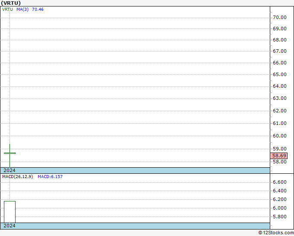This screenshot has height=236, width=294.
Task: Click the 69.00 price axis label
Action: tap(280, 29)
